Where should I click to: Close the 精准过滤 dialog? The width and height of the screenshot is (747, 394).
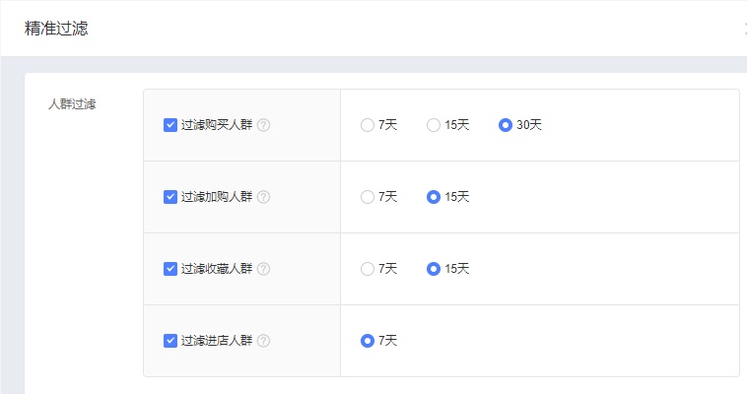tap(745, 29)
